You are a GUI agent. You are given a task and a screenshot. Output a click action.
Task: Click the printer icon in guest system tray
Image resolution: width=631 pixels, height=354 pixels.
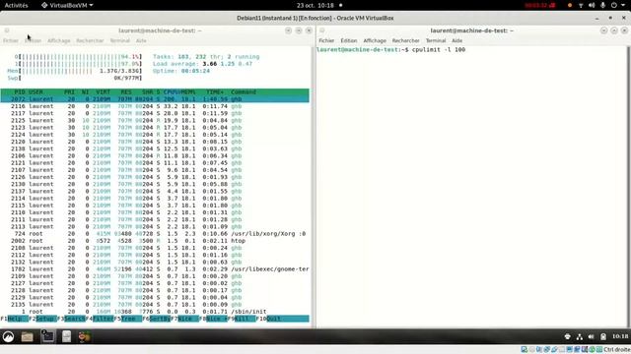[x=568, y=336]
